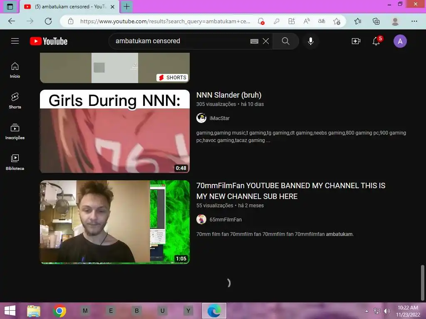Open the Windows Start menu
The image size is (426, 319).
pos(10,311)
